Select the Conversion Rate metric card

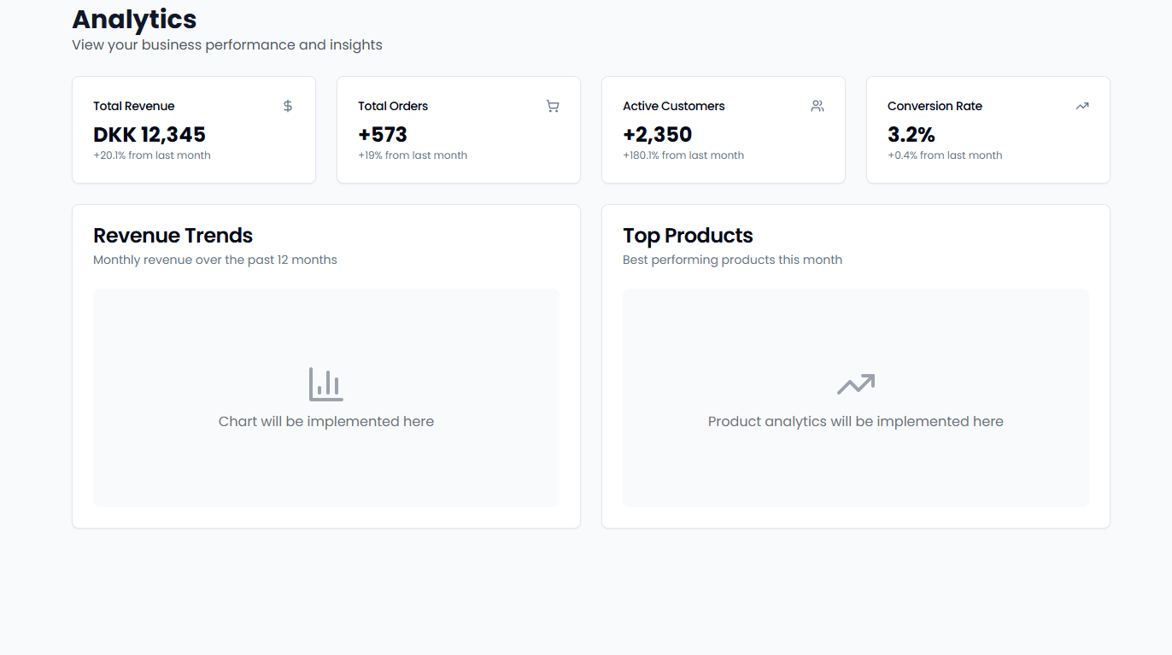987,130
